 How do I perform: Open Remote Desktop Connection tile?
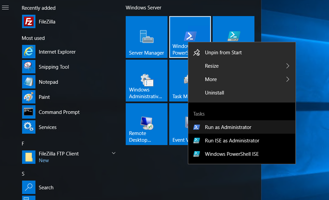146,124
